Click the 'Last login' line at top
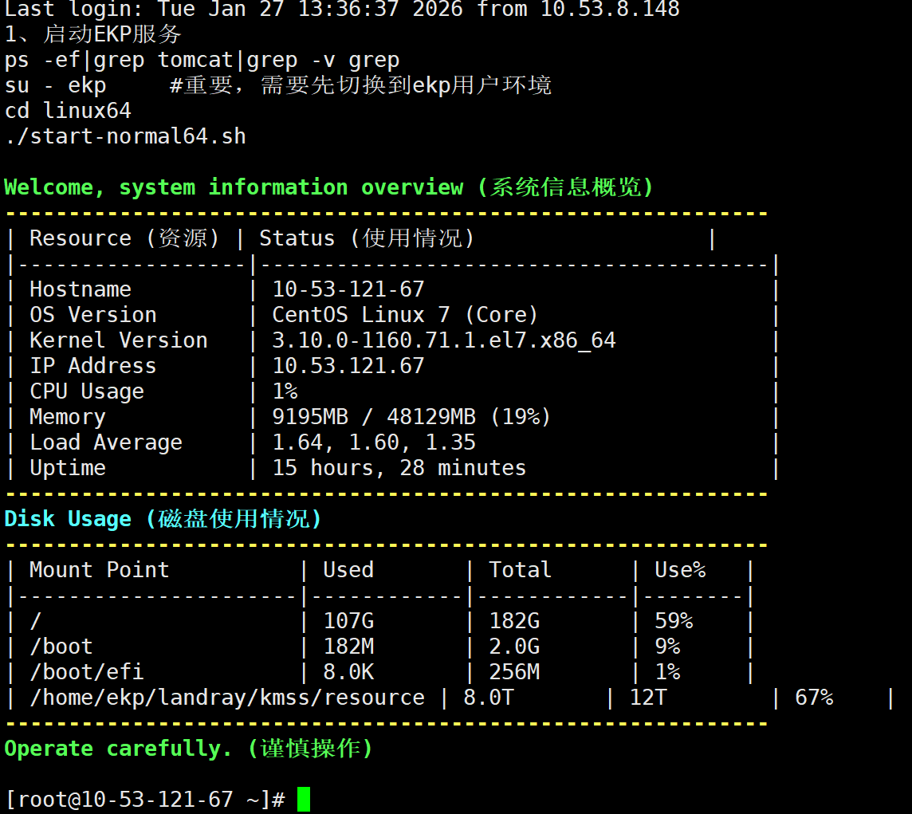The image size is (912, 814). click(341, 10)
